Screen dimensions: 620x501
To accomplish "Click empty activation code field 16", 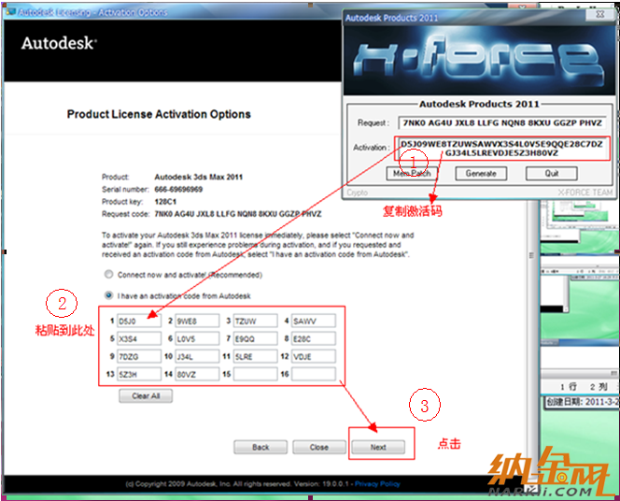I will (x=313, y=374).
